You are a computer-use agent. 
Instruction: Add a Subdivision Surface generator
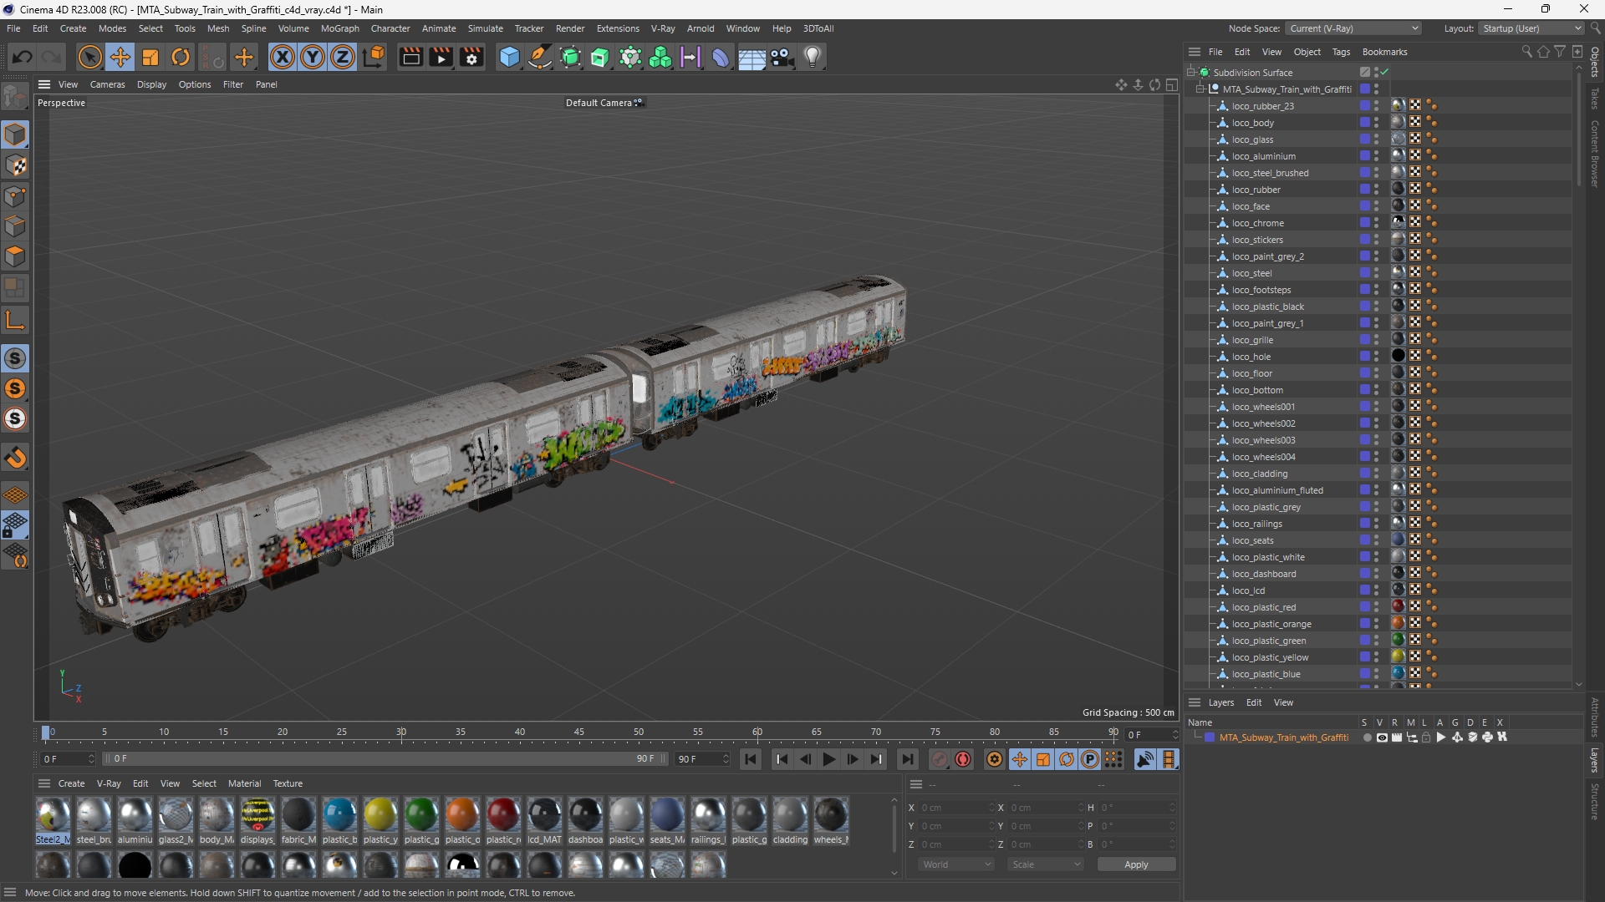coord(571,58)
